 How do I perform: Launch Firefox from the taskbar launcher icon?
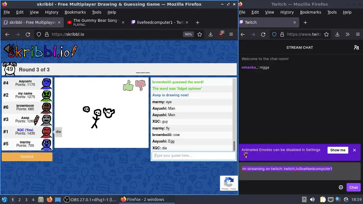50,199
